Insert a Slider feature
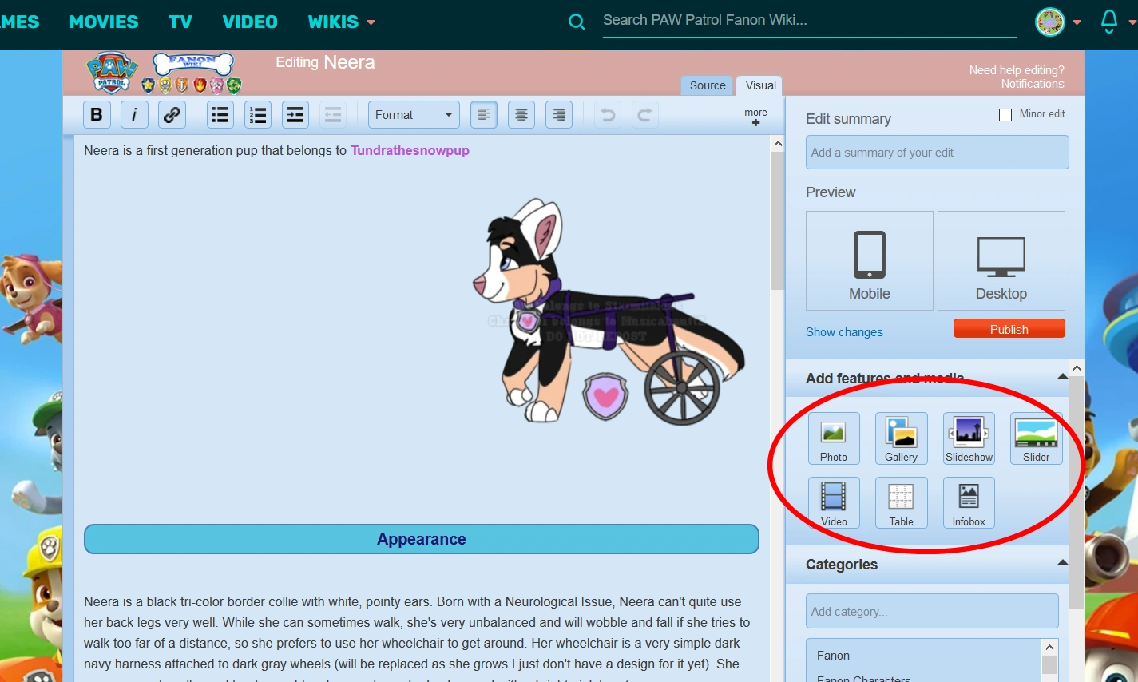The image size is (1138, 682). (x=1037, y=438)
